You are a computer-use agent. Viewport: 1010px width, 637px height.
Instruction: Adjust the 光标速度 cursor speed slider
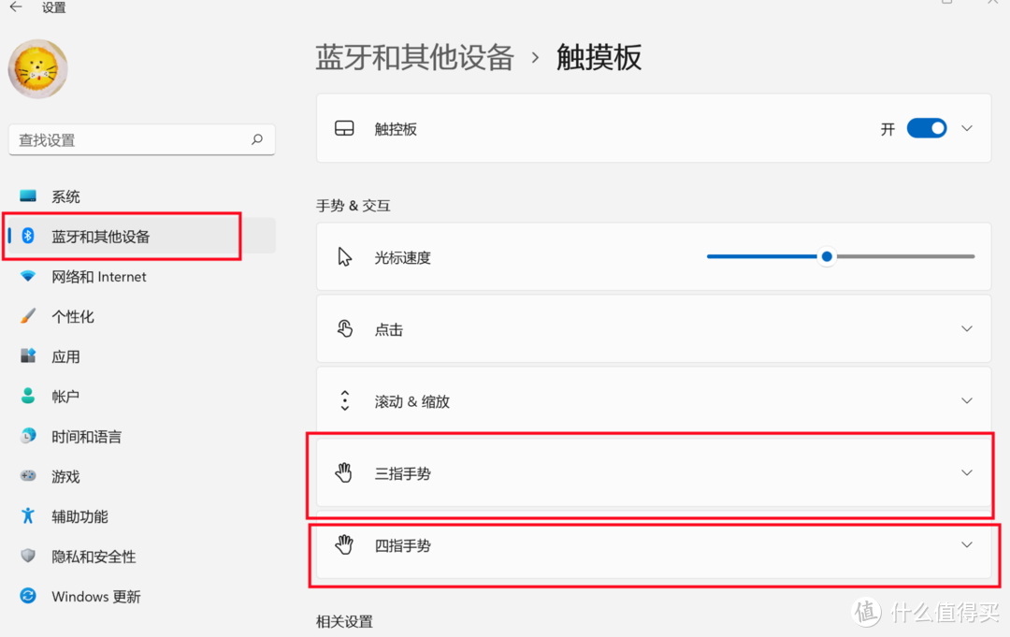pyautogui.click(x=827, y=256)
